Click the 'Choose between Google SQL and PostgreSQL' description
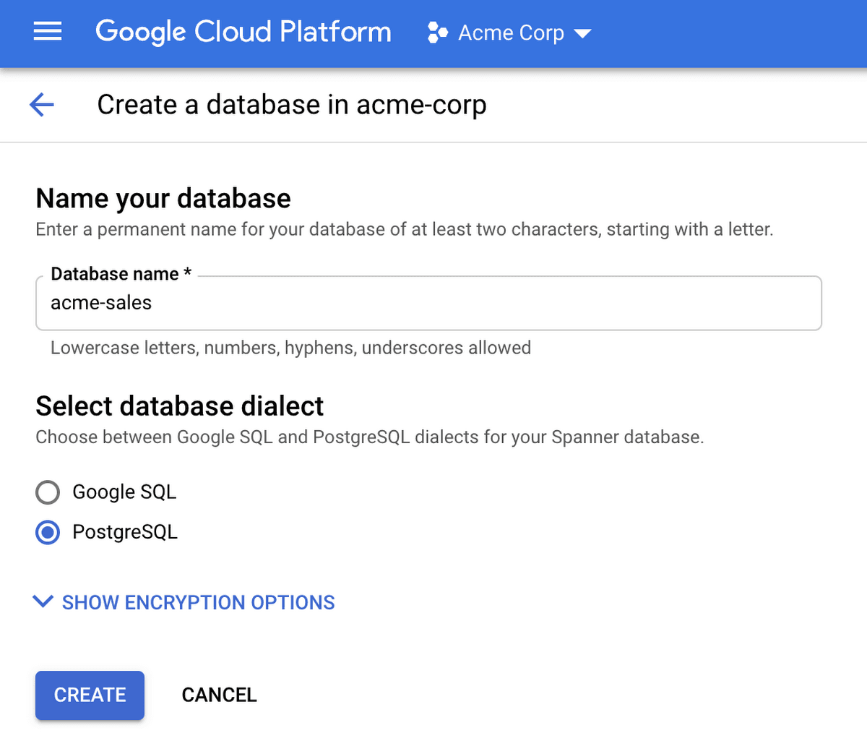This screenshot has height=754, width=867. click(370, 437)
